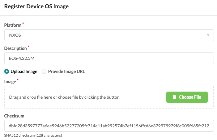217x140 pixels.
Task: Click the file icon on Choose File
Action: 175,97
